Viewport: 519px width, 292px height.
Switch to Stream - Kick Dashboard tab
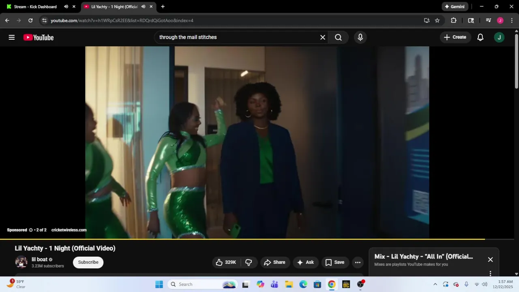[35, 6]
